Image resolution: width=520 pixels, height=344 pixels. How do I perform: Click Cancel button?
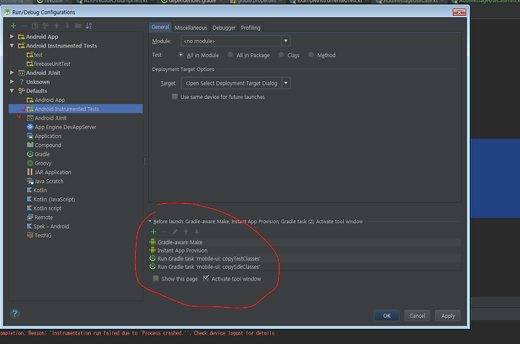coord(417,316)
